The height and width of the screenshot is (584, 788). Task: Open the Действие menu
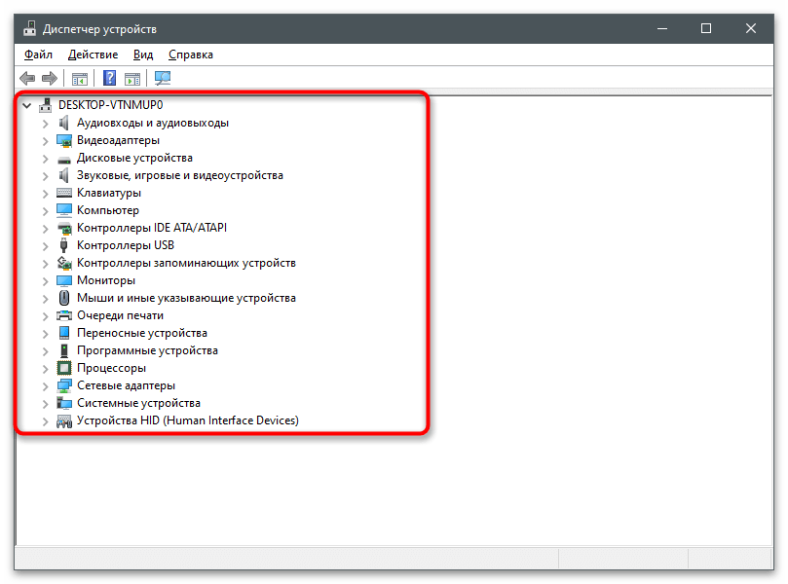click(93, 55)
